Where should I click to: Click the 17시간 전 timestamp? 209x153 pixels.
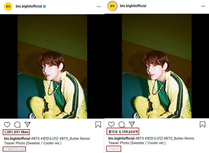[113, 149]
